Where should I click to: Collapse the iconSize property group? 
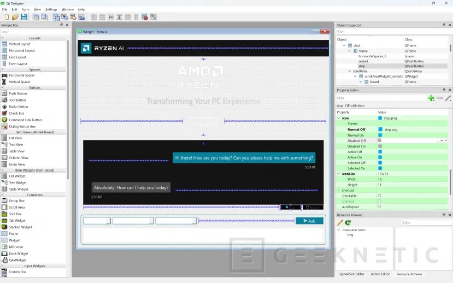click(339, 174)
